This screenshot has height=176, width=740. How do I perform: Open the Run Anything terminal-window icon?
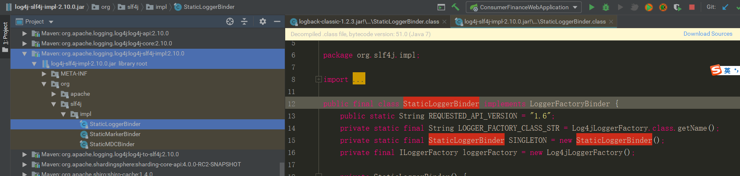point(441,7)
